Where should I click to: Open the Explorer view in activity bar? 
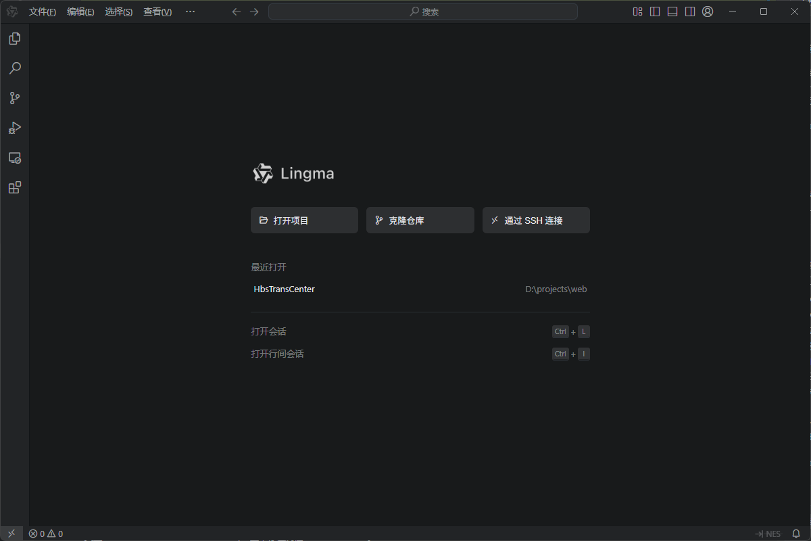pyautogui.click(x=14, y=39)
